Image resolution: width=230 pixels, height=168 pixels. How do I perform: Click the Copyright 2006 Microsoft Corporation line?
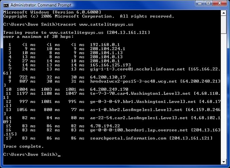tap(89, 16)
